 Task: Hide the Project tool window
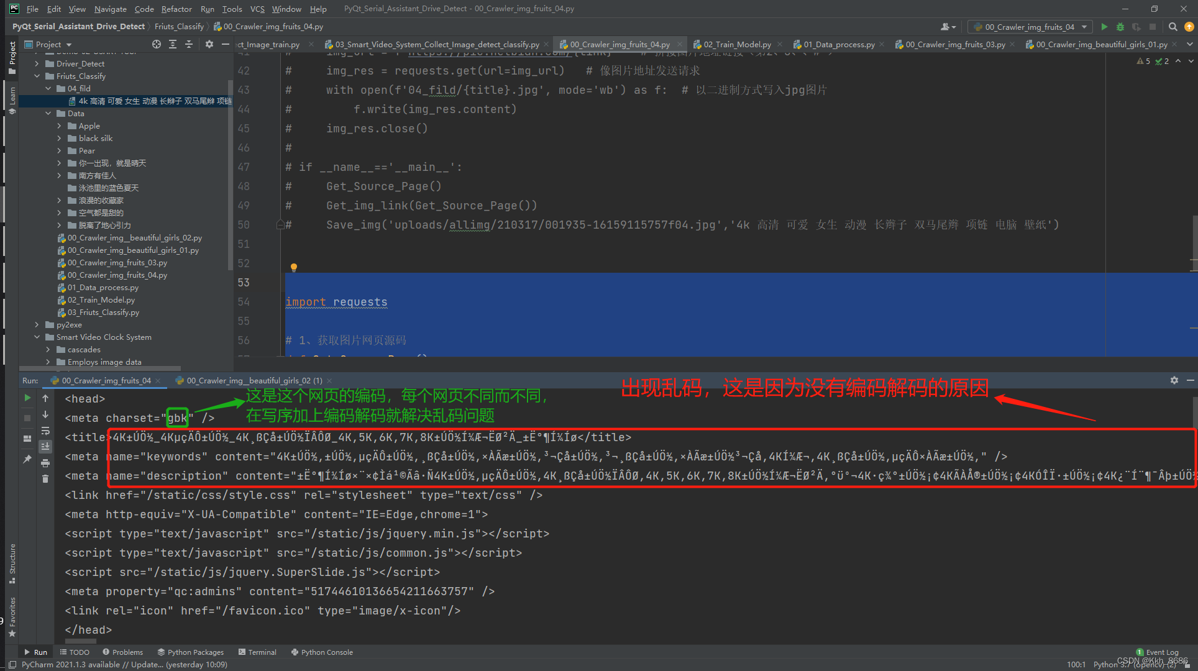pos(226,44)
